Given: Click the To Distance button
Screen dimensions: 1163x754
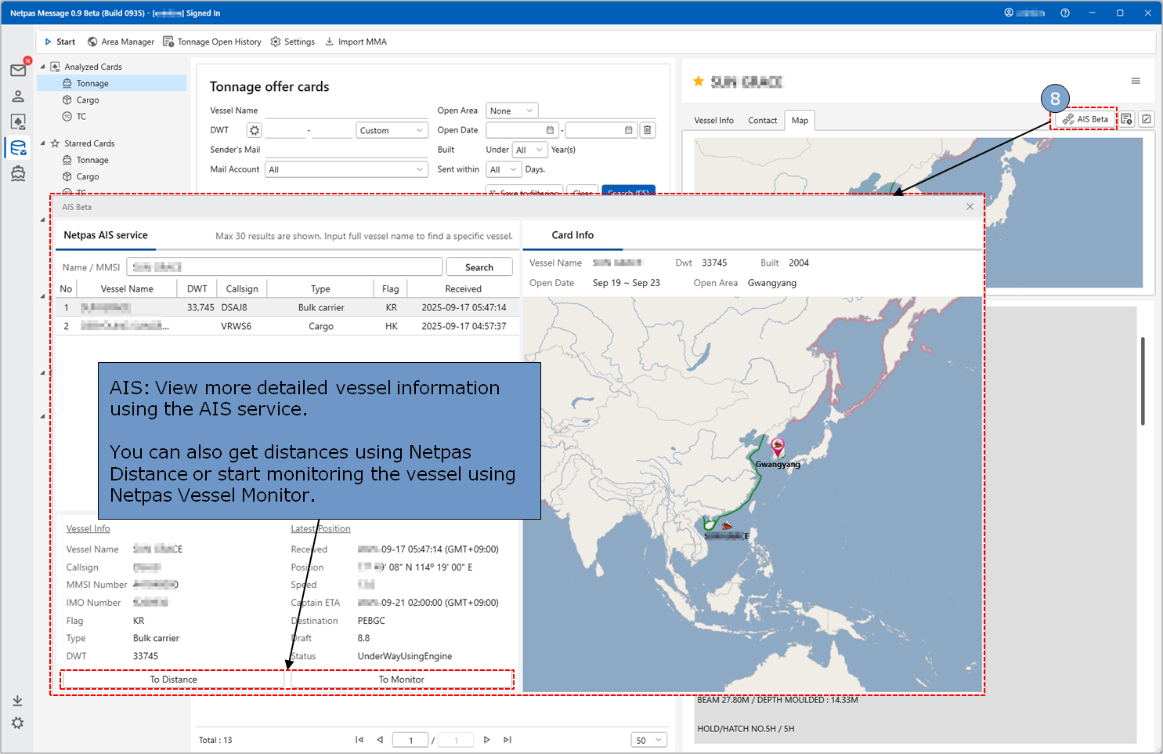Looking at the screenshot, I should [x=173, y=680].
